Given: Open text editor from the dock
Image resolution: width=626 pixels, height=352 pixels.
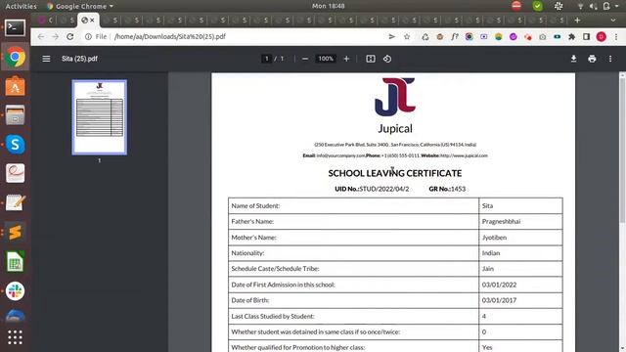Looking at the screenshot, I should tap(16, 202).
